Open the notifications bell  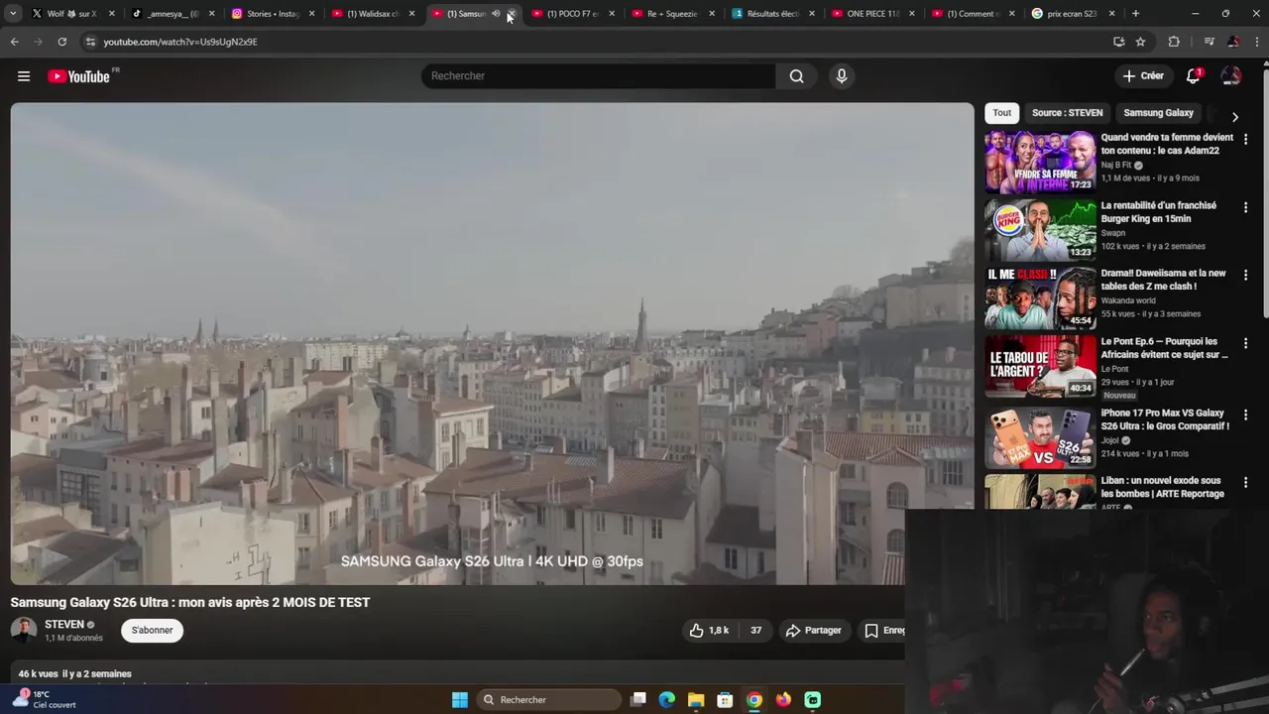tap(1193, 76)
